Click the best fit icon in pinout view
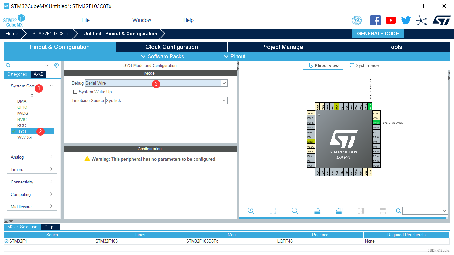 tap(273, 210)
